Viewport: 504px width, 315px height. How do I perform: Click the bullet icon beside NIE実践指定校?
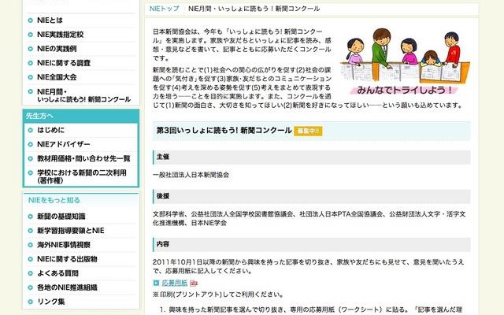click(31, 35)
